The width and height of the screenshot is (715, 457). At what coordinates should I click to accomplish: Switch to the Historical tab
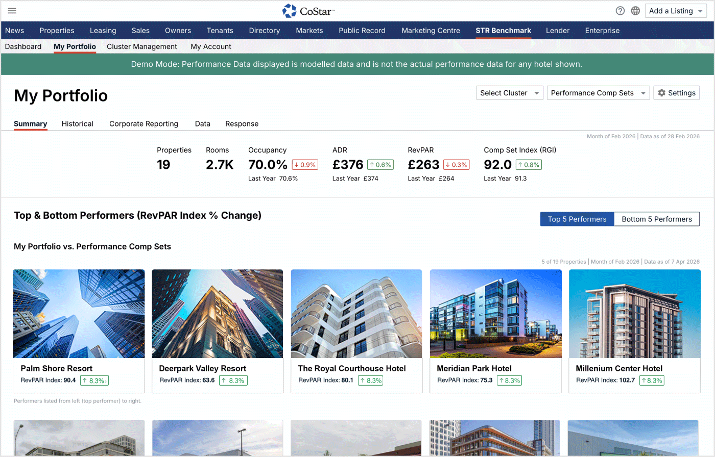(78, 124)
